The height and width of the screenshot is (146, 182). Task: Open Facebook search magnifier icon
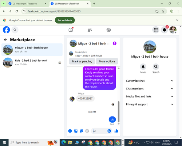coord(15,30)
